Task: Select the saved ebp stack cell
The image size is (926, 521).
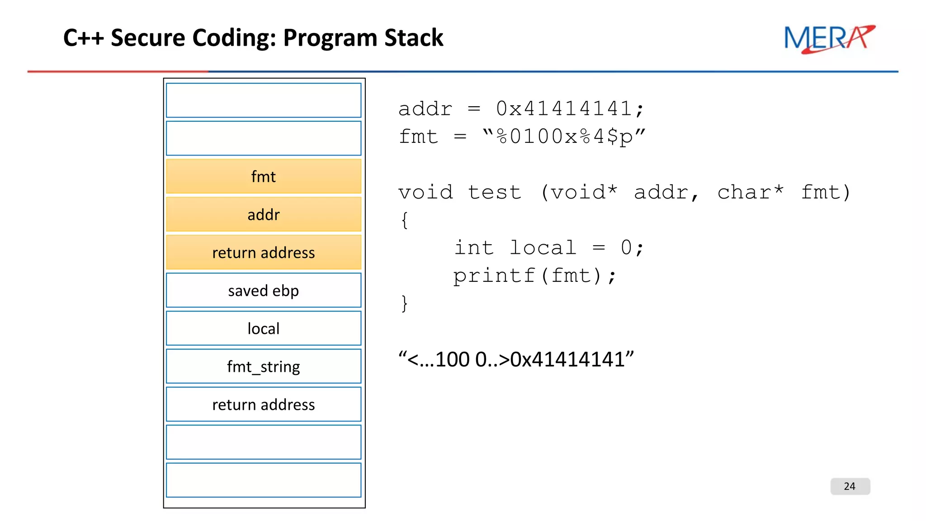Action: (263, 290)
